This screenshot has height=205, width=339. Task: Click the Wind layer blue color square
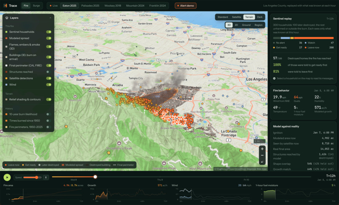(x=6, y=85)
